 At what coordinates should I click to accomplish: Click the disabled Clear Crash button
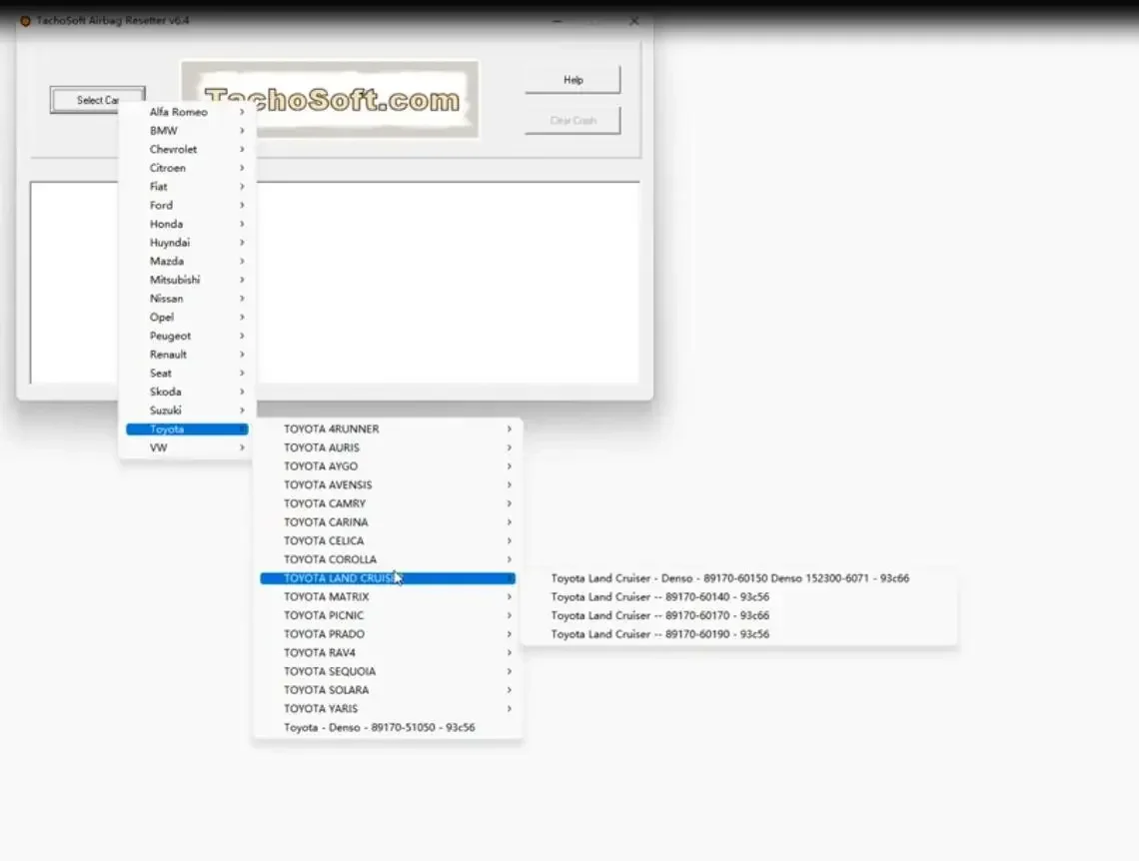[x=572, y=121]
